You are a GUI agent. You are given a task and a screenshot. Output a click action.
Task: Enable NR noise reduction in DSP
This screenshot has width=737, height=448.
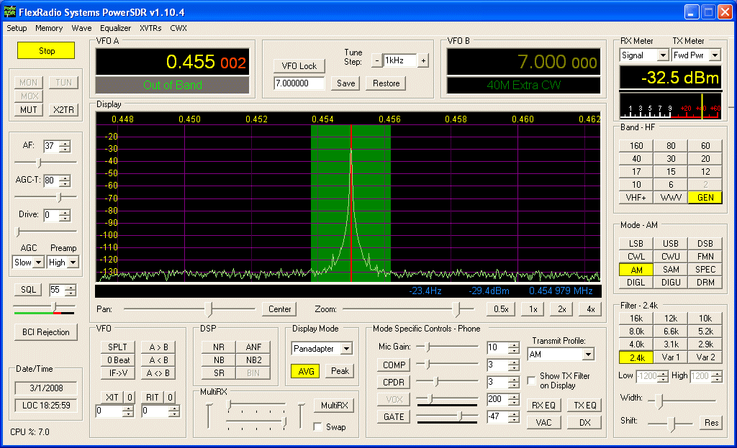coord(219,347)
